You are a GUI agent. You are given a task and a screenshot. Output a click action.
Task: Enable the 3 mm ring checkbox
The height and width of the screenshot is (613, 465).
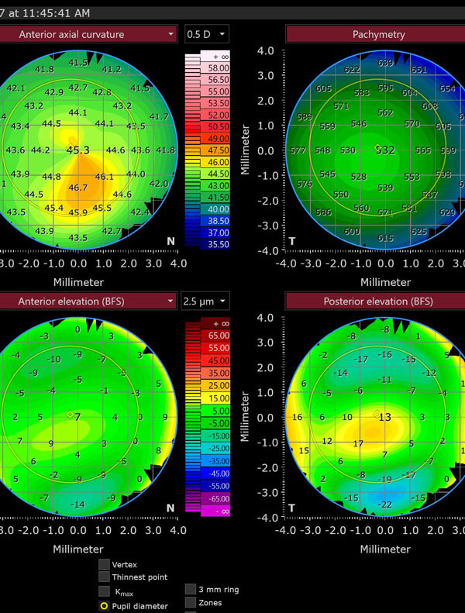tap(191, 590)
